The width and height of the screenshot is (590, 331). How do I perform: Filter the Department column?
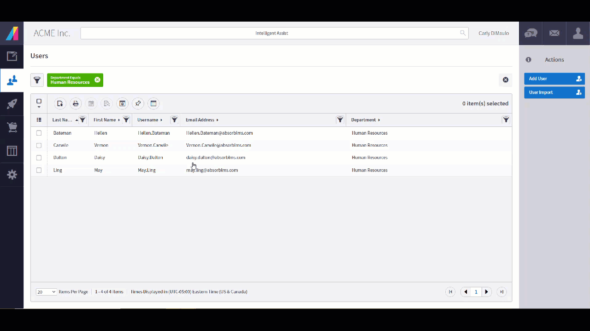click(x=506, y=120)
